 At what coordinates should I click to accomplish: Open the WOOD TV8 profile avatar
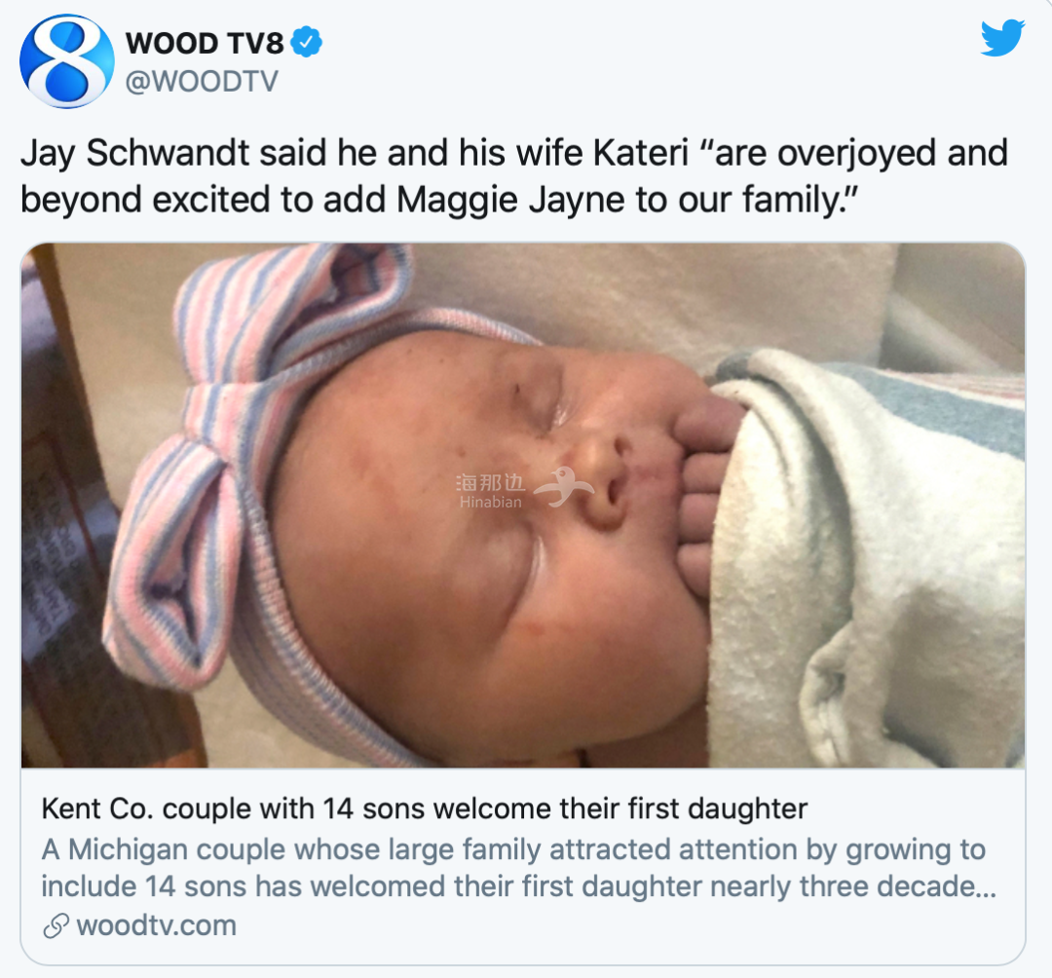67,61
